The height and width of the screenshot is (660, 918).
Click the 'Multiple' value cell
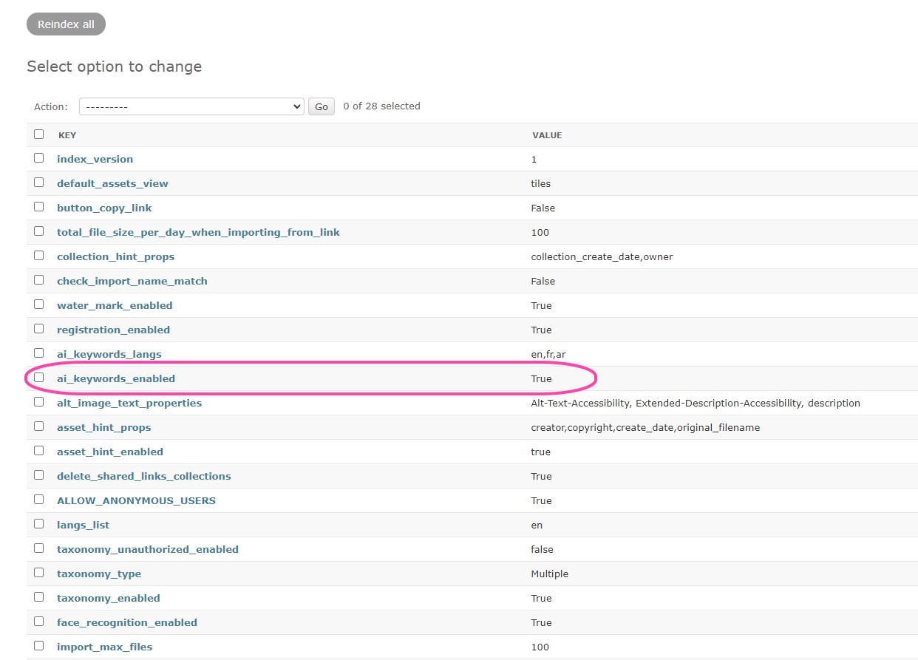549,574
